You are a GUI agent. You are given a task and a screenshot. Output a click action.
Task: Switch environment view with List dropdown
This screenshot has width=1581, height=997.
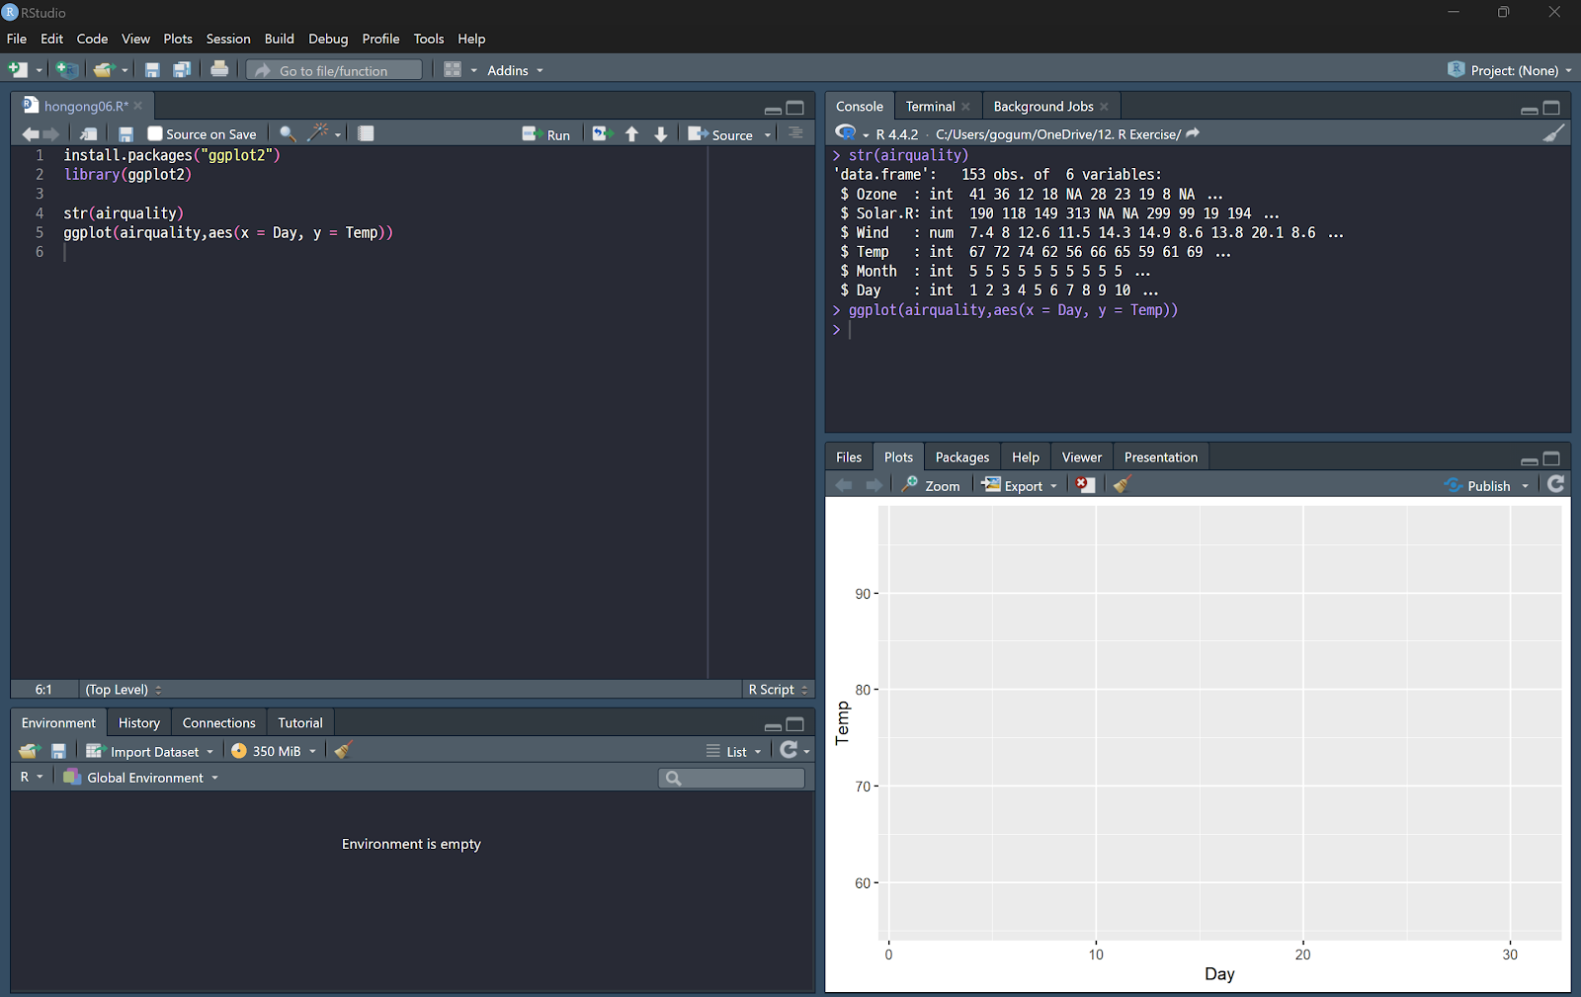[734, 751]
